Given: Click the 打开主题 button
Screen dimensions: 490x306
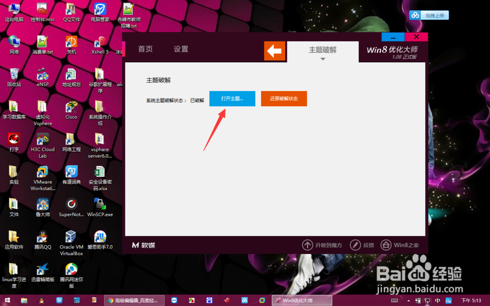Looking at the screenshot, I should pos(232,98).
